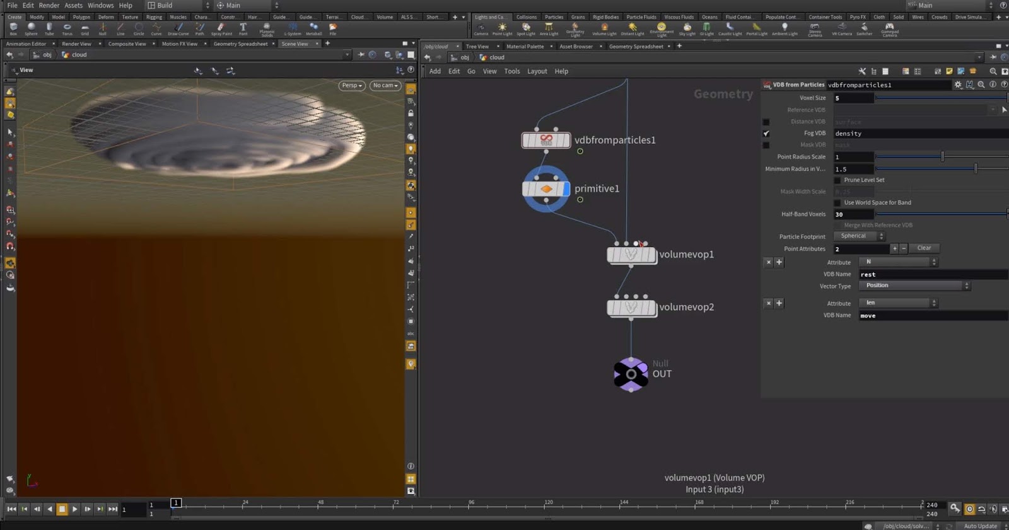
Task: Open the Persp viewport dropdown
Action: pyautogui.click(x=352, y=86)
